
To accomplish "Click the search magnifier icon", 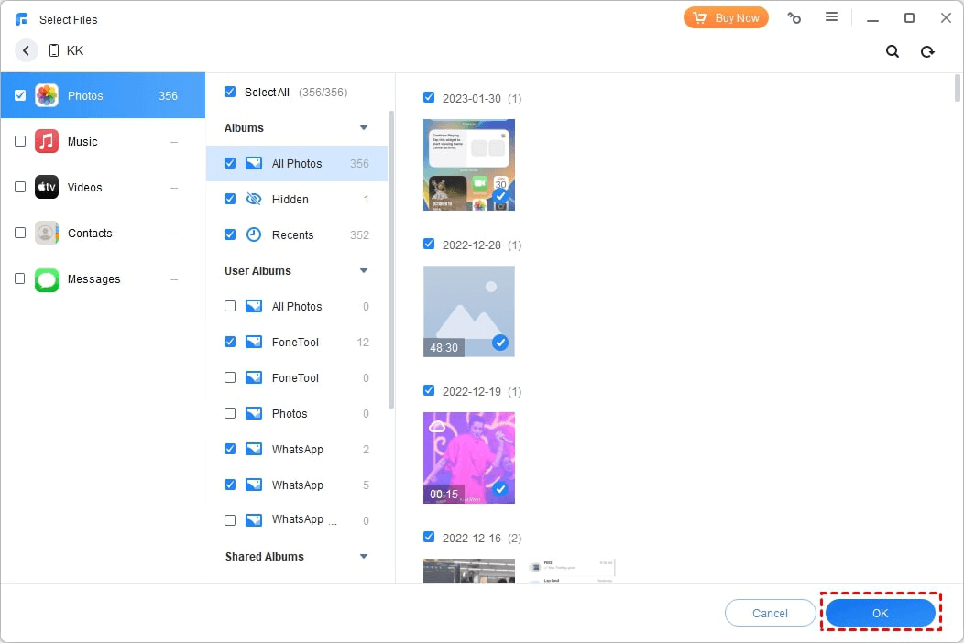I will pos(892,51).
